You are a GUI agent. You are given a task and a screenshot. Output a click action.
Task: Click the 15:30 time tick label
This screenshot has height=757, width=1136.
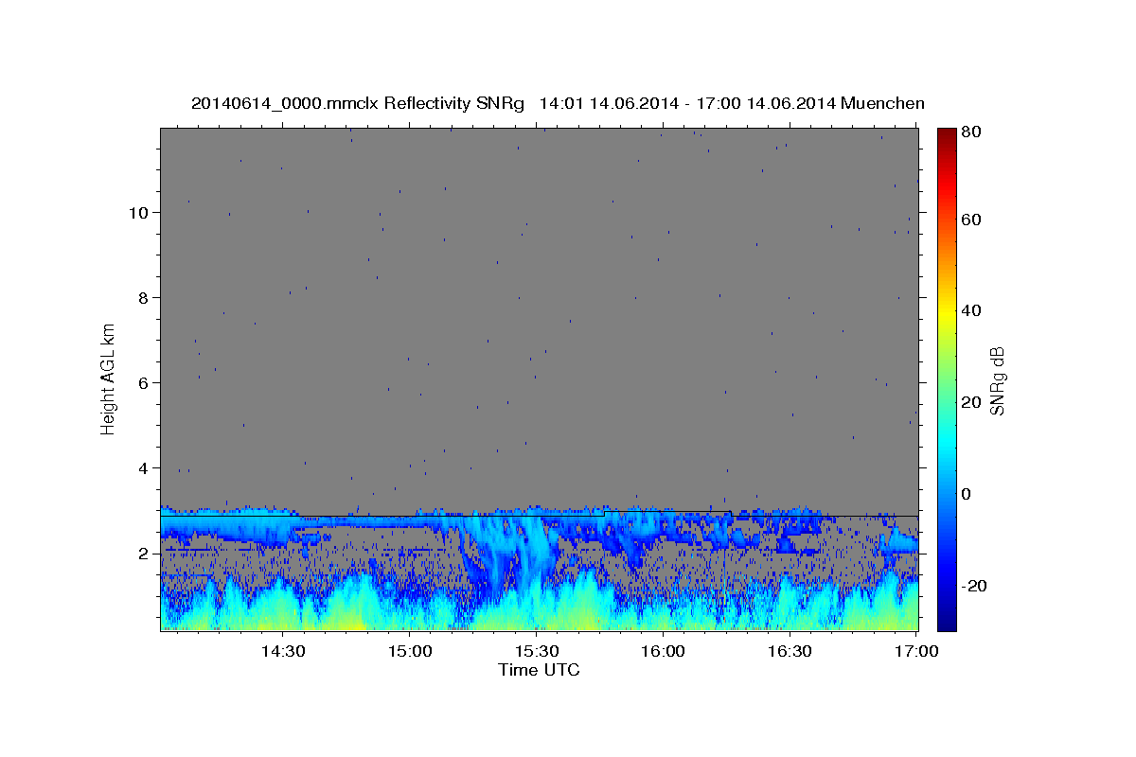pos(536,652)
